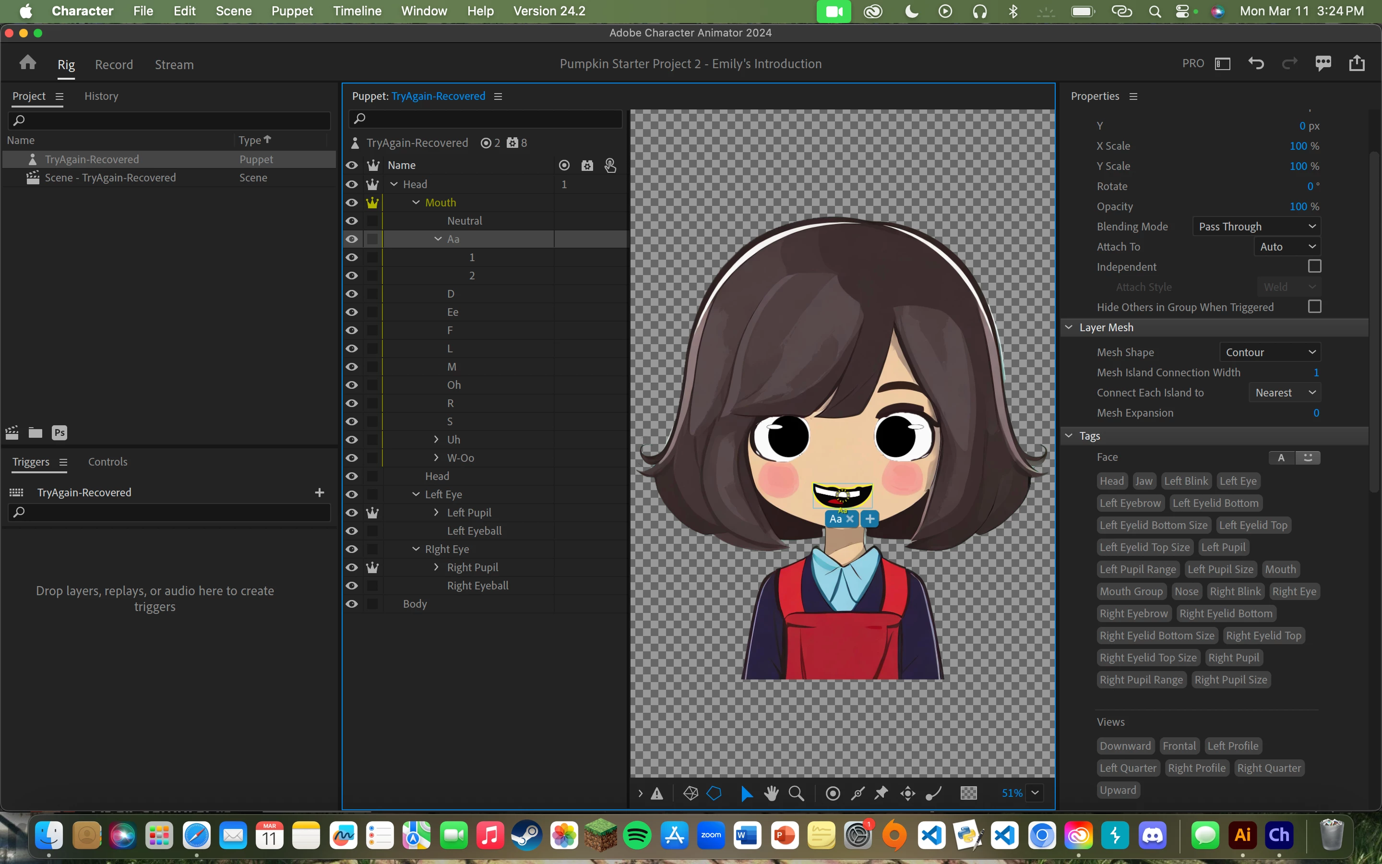
Task: Select the Hand tool in puppet toolbar
Action: [771, 793]
